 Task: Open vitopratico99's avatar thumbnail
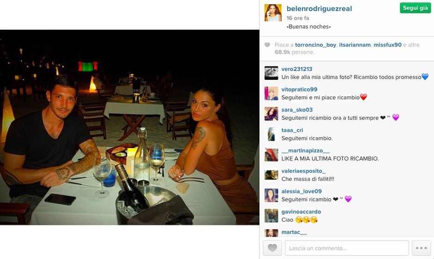(271, 93)
